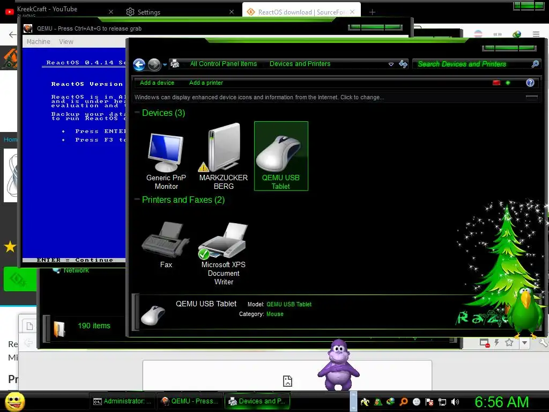The image size is (549, 412).
Task: Open the View menu in QEMU window
Action: tap(66, 42)
